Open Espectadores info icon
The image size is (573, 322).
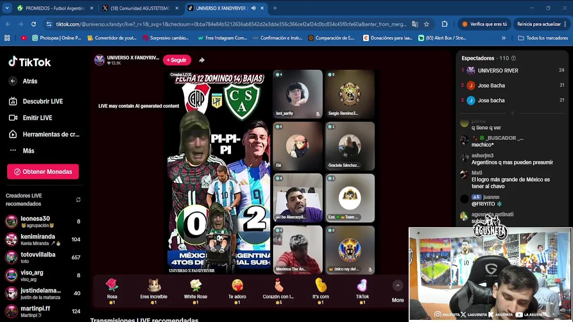513,58
